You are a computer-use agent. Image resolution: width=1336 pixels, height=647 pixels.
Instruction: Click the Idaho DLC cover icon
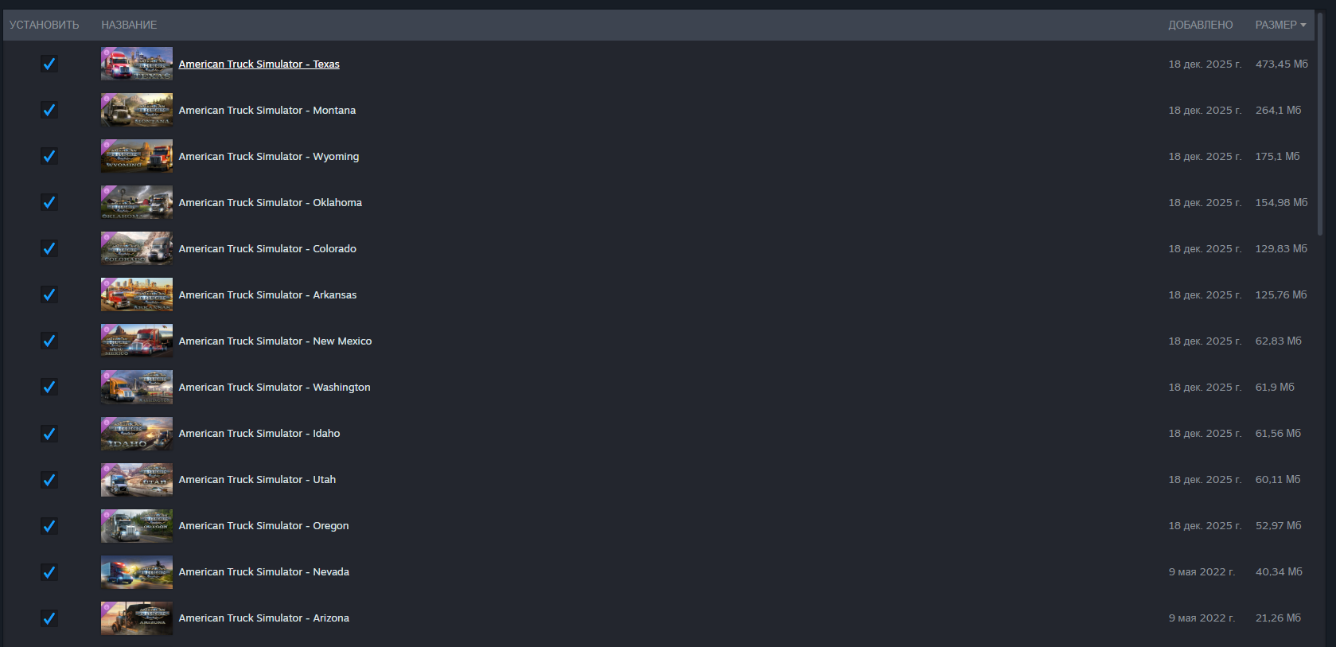pyautogui.click(x=136, y=433)
